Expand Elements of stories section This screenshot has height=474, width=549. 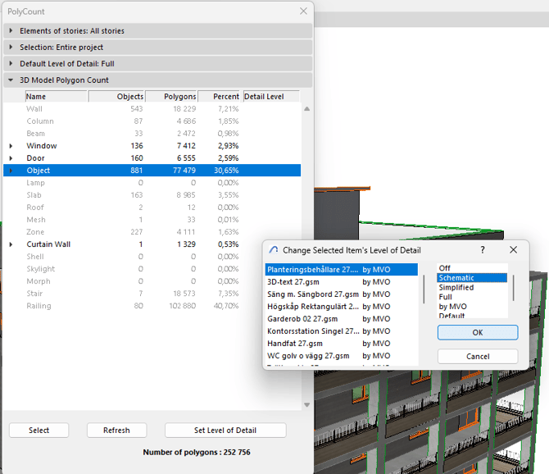point(11,31)
